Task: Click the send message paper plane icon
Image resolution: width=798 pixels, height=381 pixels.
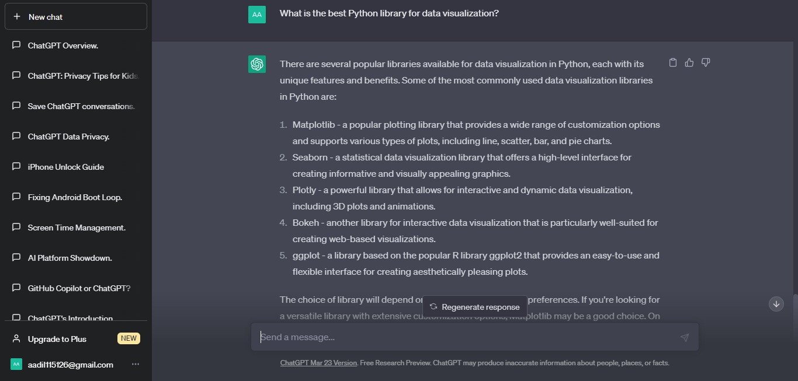Action: [685, 337]
